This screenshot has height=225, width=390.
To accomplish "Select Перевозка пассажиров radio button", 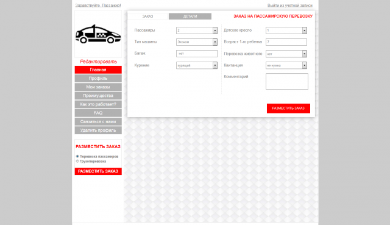I will (x=77, y=156).
